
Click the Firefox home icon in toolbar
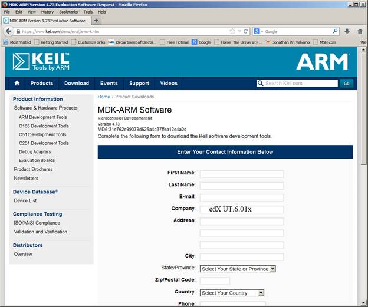(x=360, y=31)
